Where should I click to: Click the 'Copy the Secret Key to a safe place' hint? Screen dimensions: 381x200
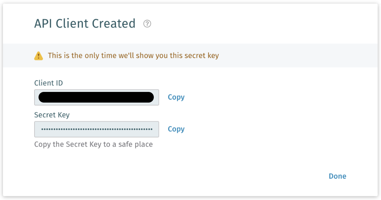(93, 144)
